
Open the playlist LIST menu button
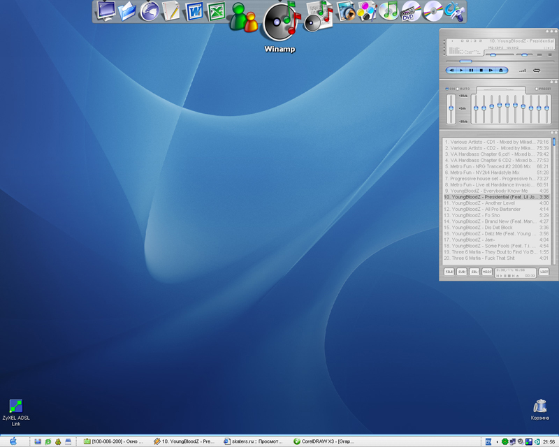pyautogui.click(x=544, y=272)
